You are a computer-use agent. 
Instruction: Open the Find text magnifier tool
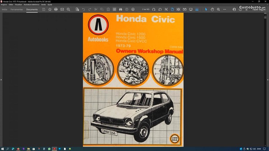(x=69, y=9)
